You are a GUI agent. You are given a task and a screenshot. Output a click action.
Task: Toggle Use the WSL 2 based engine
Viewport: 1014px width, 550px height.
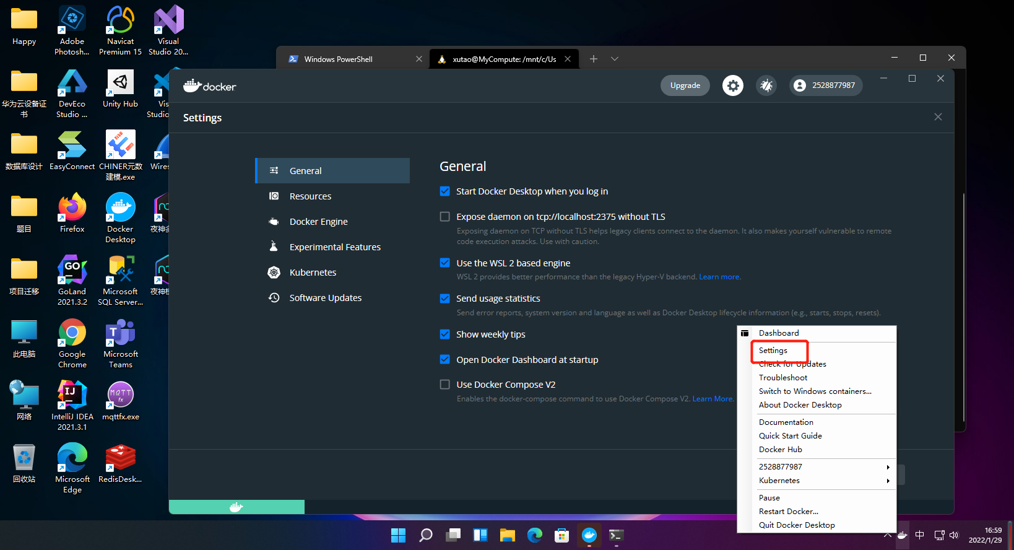point(444,263)
